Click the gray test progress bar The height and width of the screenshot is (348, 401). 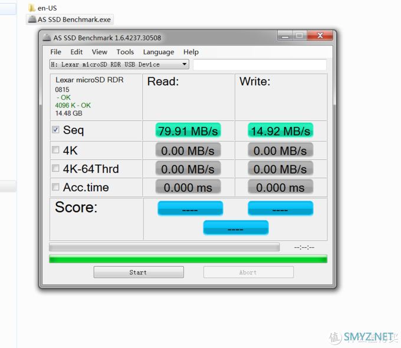(164, 247)
